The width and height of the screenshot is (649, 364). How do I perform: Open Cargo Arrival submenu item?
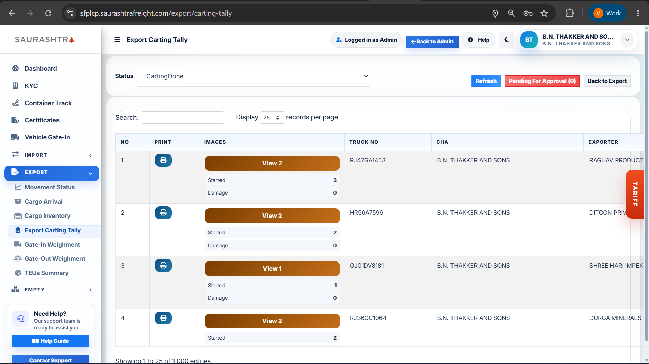click(43, 202)
